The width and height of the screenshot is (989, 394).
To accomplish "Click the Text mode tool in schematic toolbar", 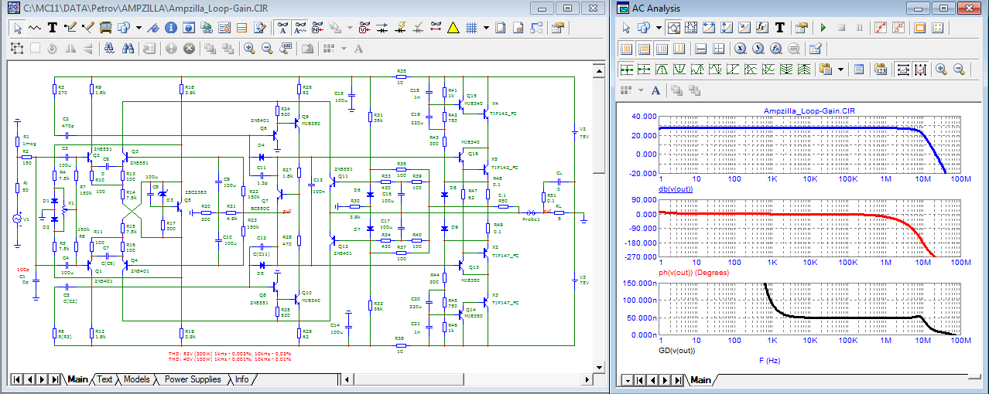I will coord(53,28).
